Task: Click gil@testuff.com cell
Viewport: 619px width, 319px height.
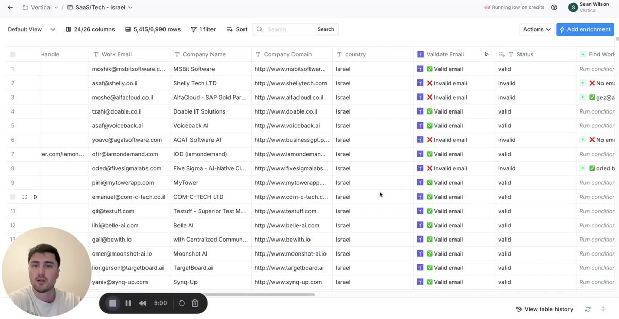Action: pos(129,211)
